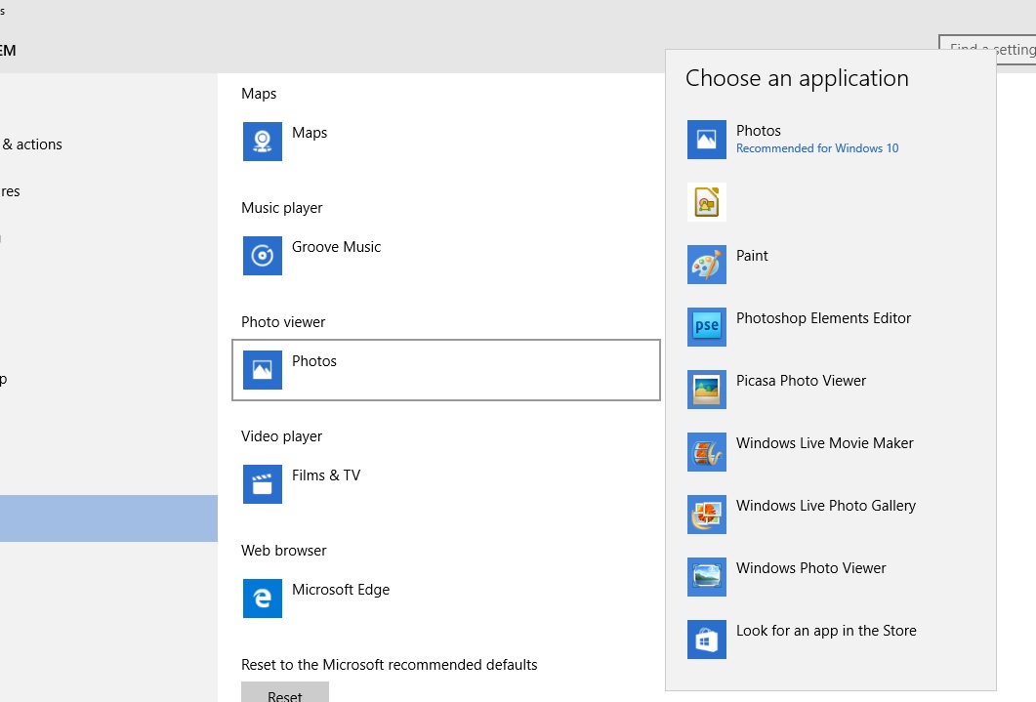This screenshot has width=1036, height=702.
Task: Open the Microsoft Edge default chooser
Action: (446, 599)
